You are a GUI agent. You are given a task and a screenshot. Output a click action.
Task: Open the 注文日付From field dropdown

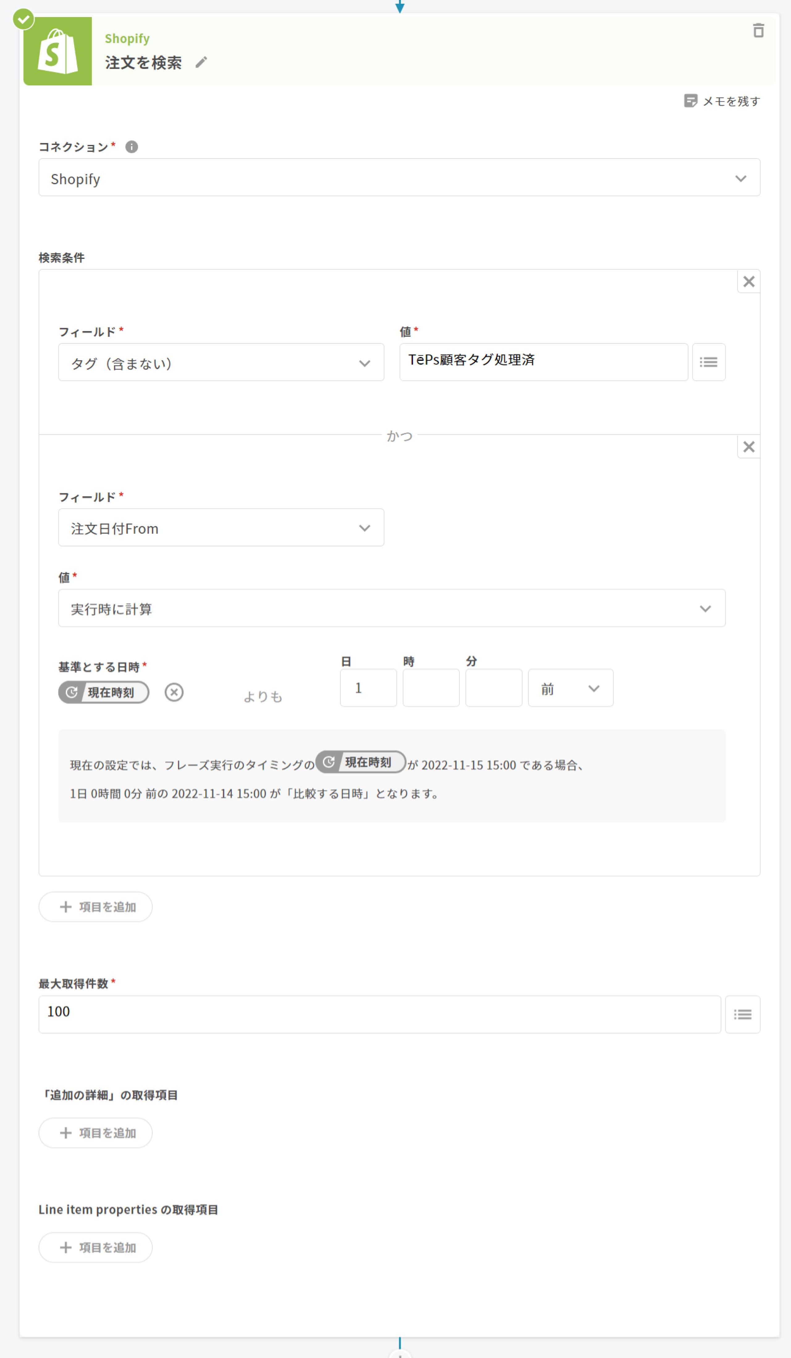[221, 528]
